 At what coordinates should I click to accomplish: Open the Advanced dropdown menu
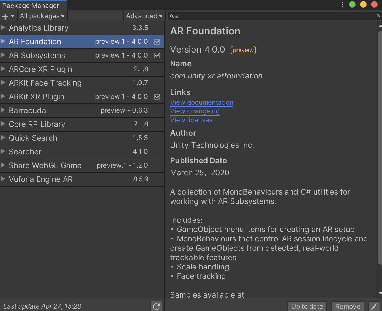point(144,16)
